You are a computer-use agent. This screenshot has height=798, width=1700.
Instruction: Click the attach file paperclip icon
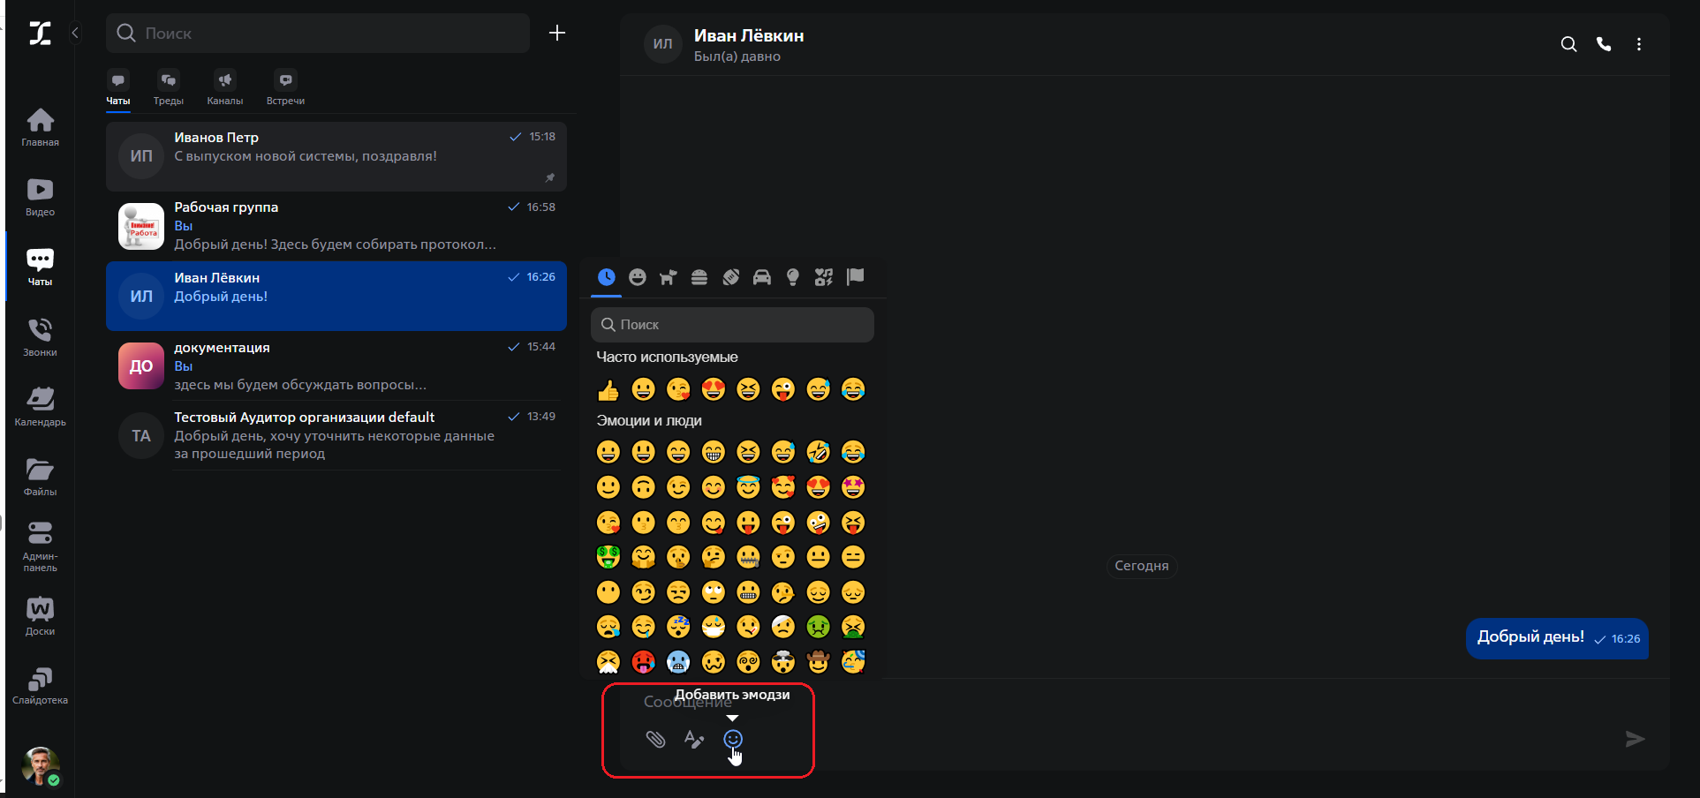(x=655, y=740)
